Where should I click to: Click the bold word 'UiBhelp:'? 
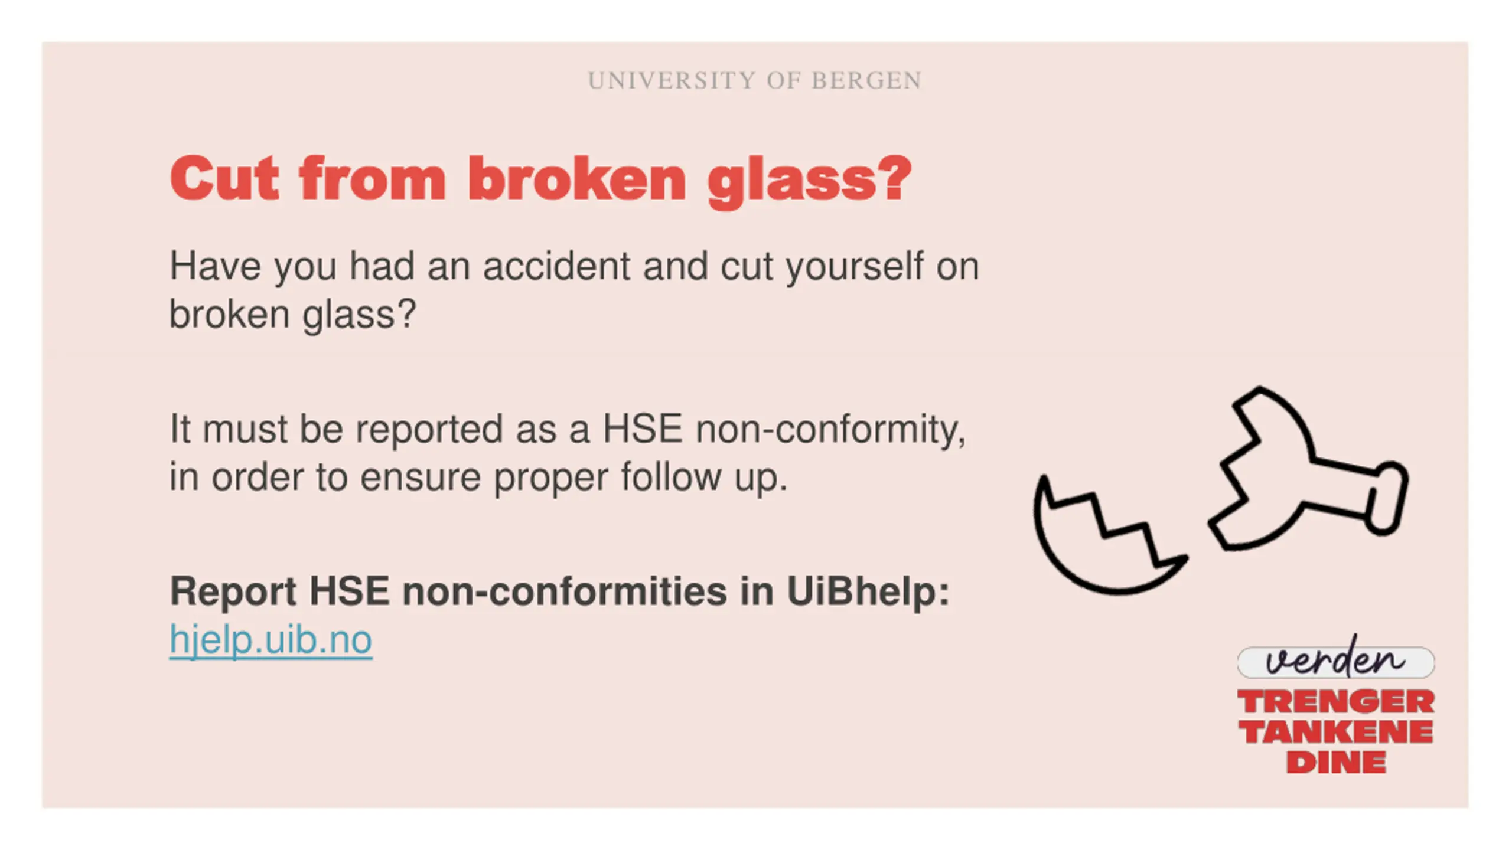point(868,591)
